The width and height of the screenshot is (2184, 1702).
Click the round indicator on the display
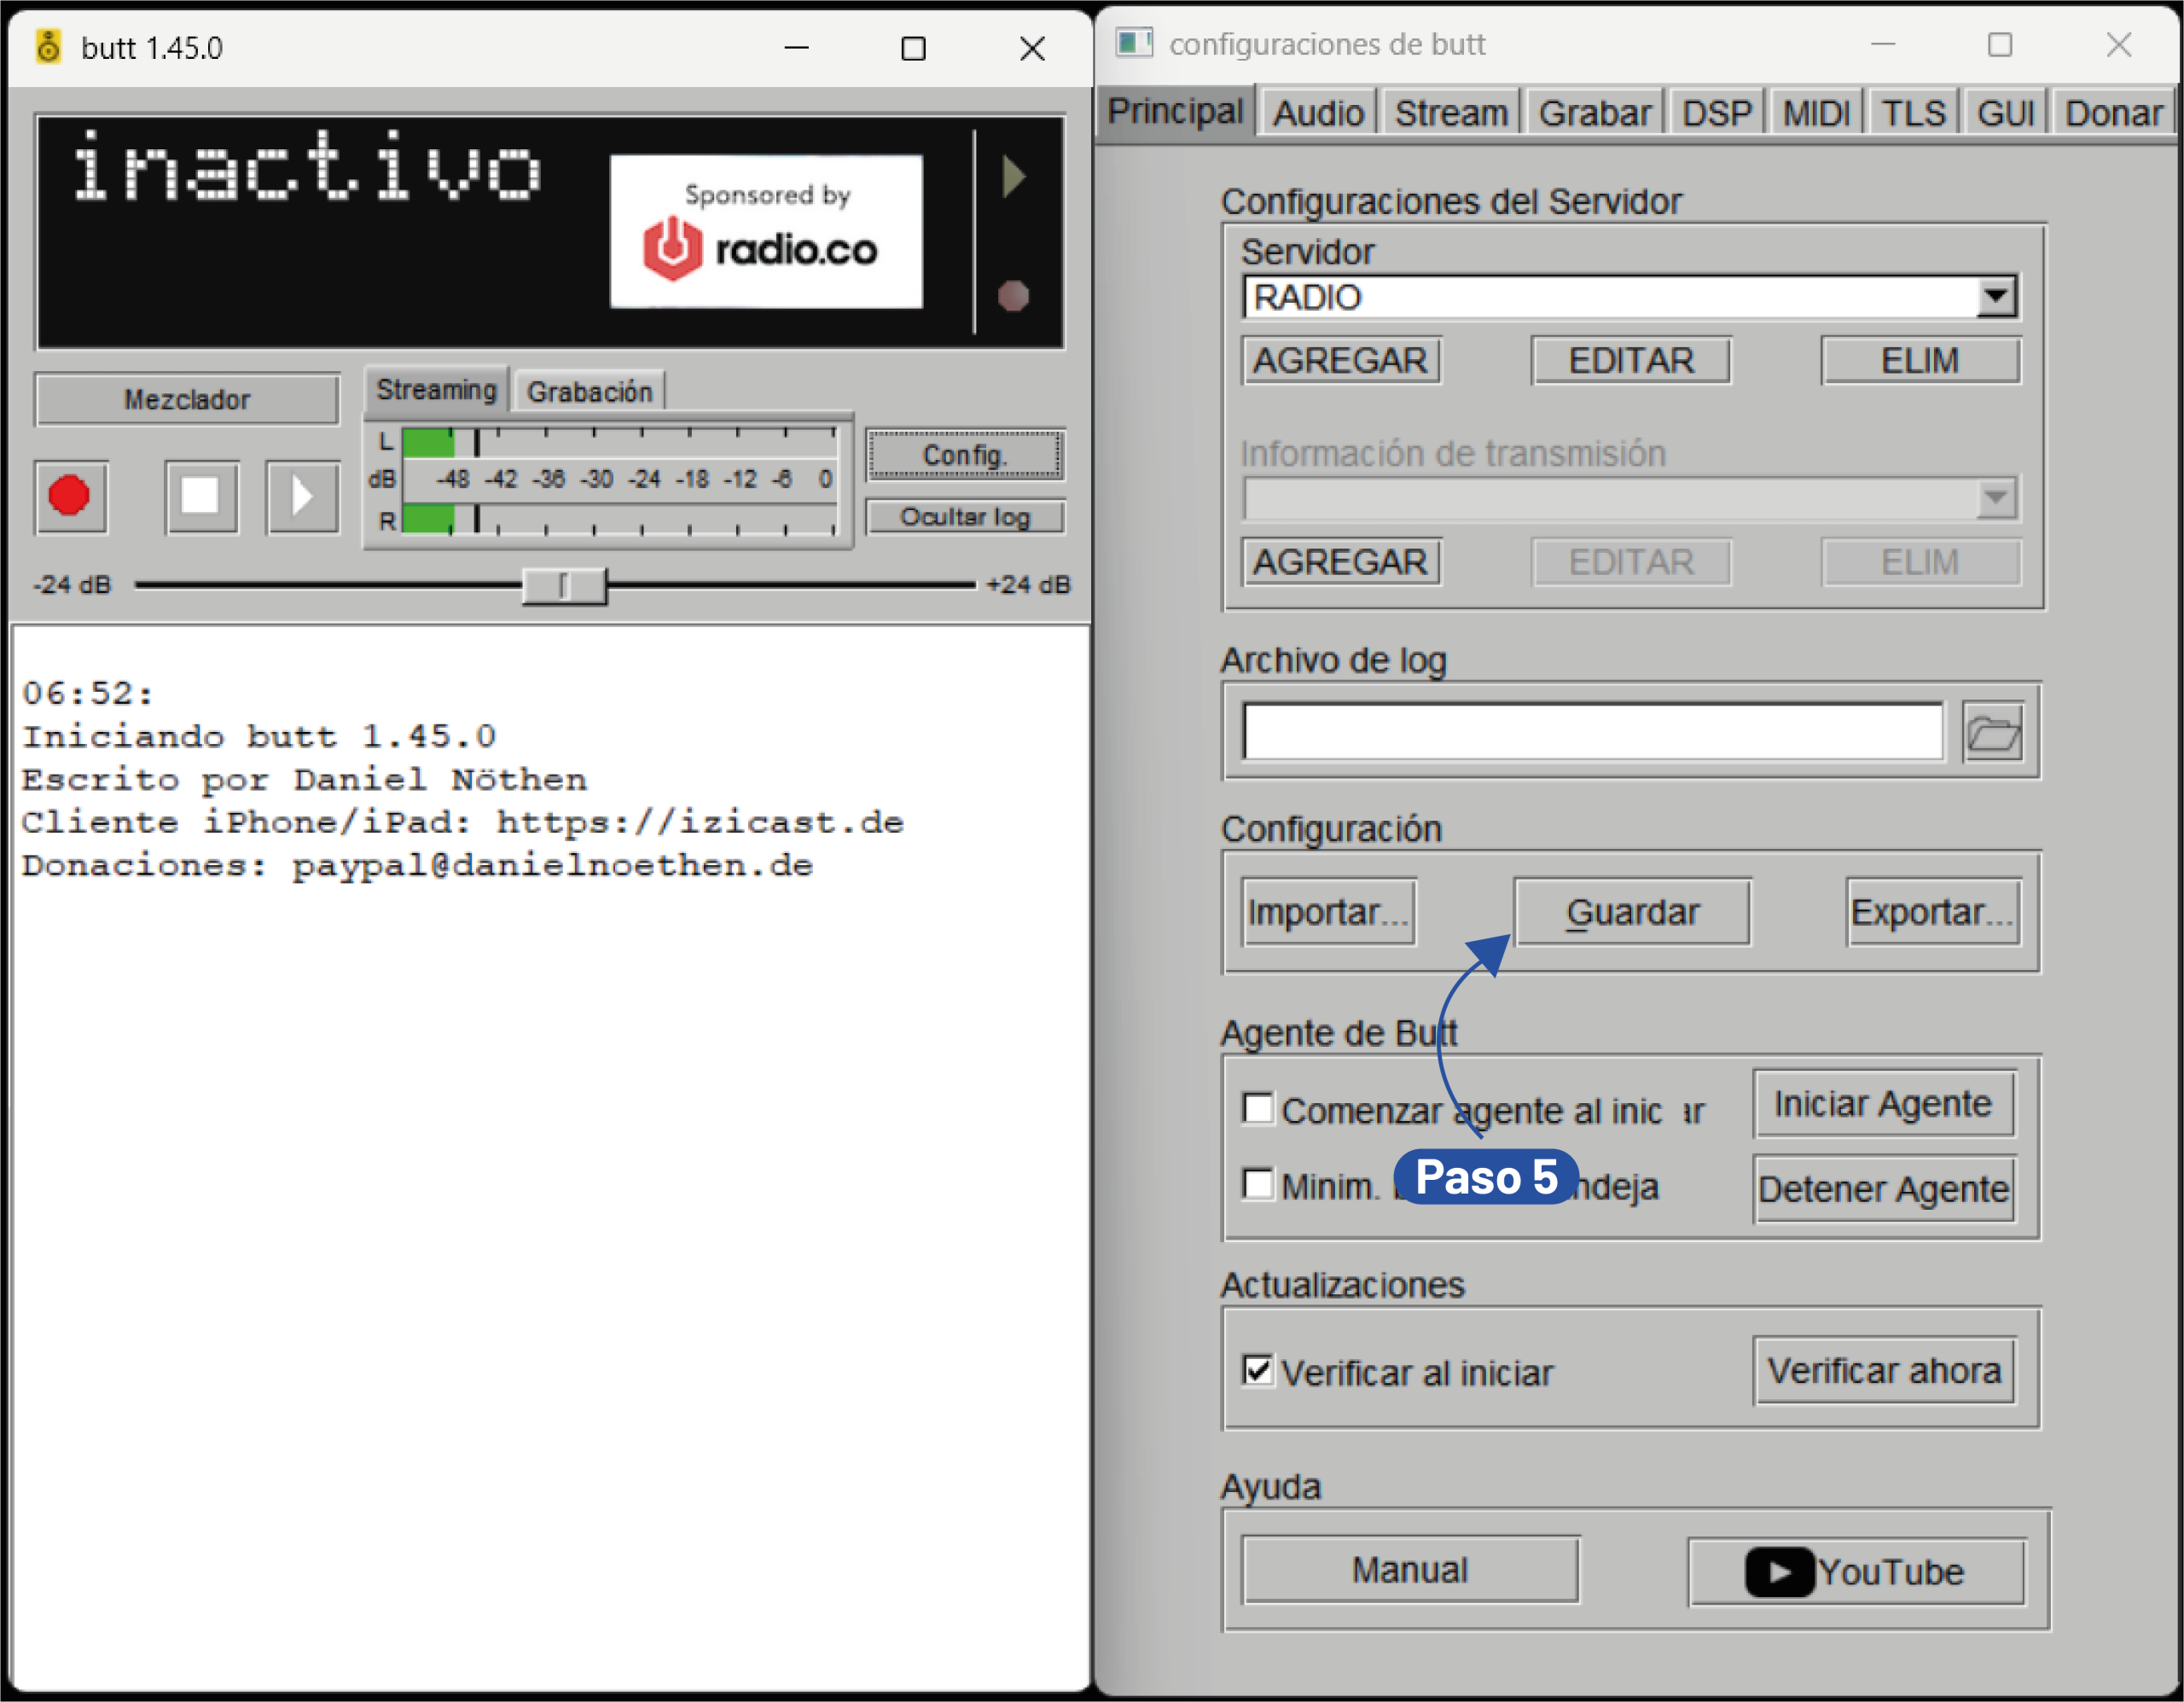point(1013,296)
